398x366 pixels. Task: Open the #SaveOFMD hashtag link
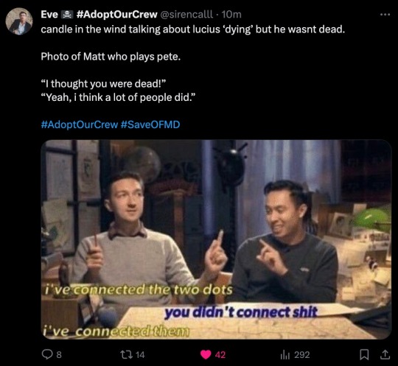coord(150,124)
